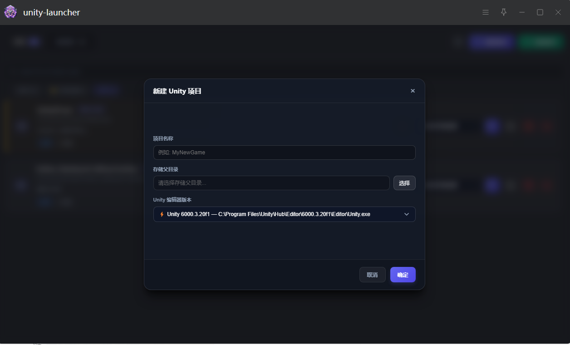Confirm with the 确定 button
Image resolution: width=570 pixels, height=345 pixels.
pos(403,275)
